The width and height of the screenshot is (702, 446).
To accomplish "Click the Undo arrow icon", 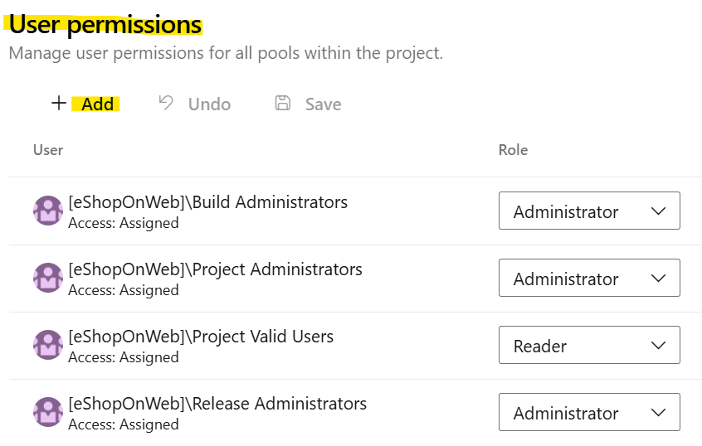I will [166, 103].
